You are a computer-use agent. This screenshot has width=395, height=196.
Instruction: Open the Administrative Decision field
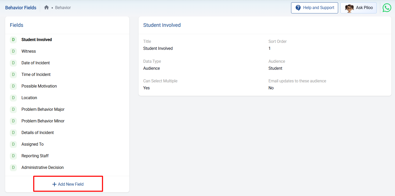[42, 168]
